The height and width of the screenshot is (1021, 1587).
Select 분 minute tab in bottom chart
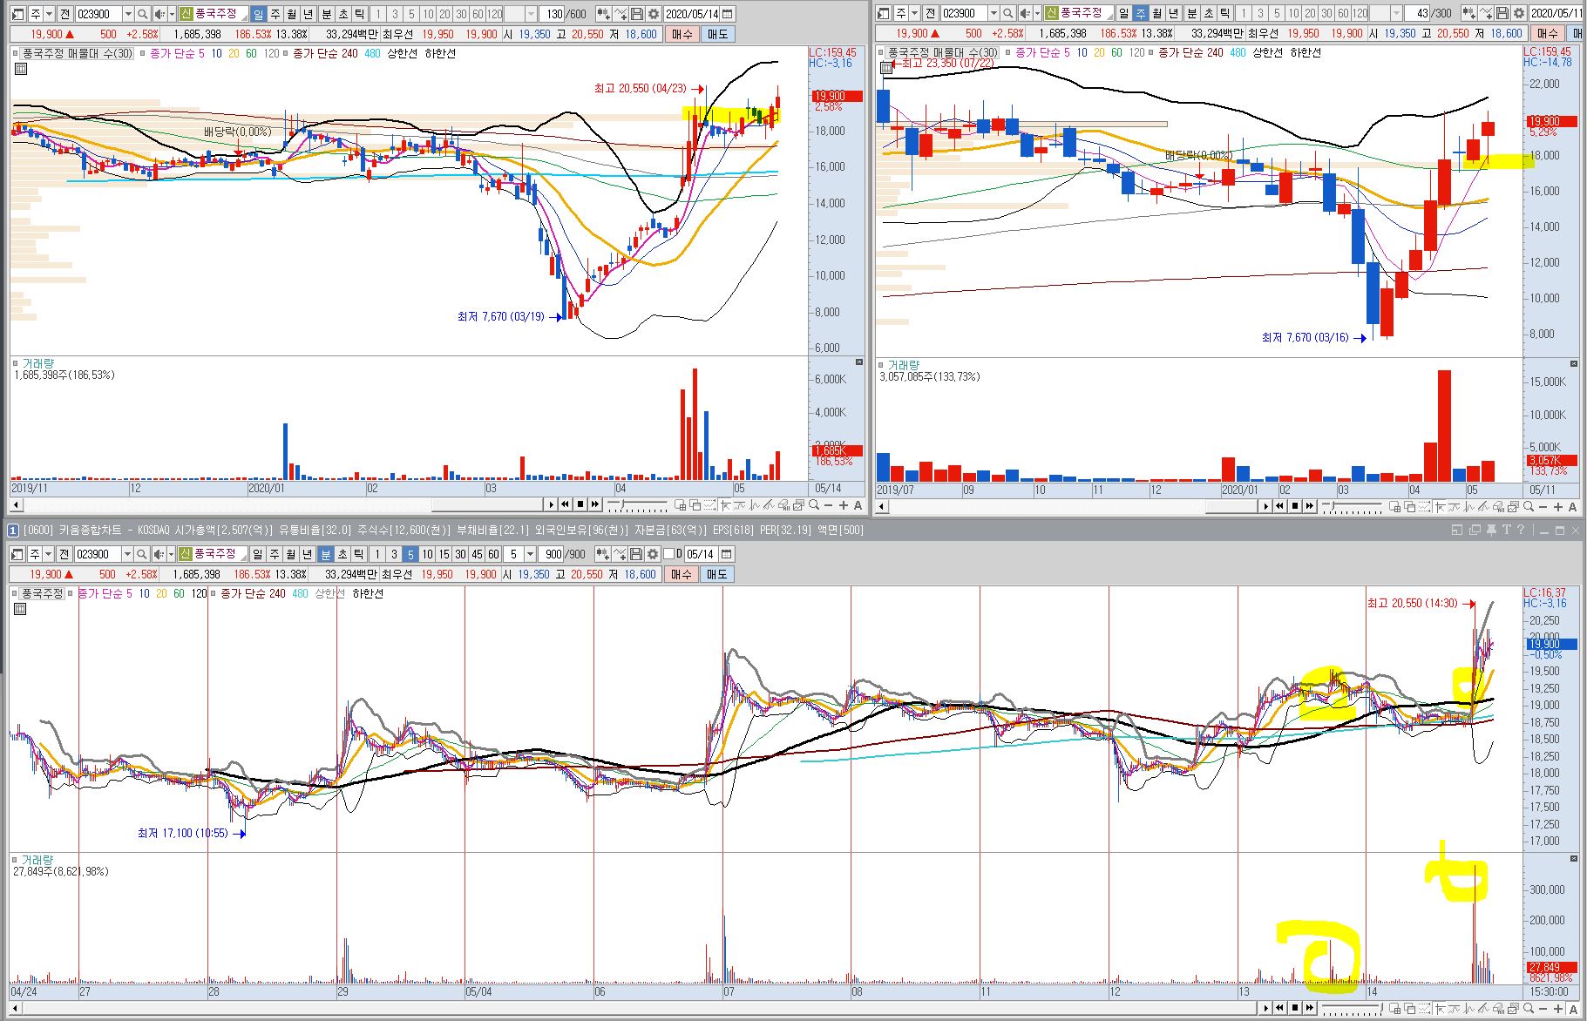pyautogui.click(x=325, y=554)
